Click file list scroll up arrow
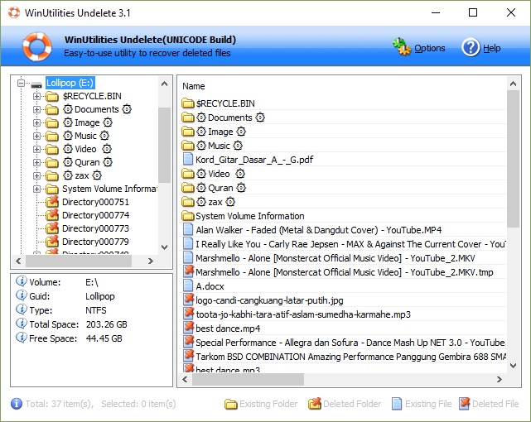The width and height of the screenshot is (531, 422). (x=513, y=84)
